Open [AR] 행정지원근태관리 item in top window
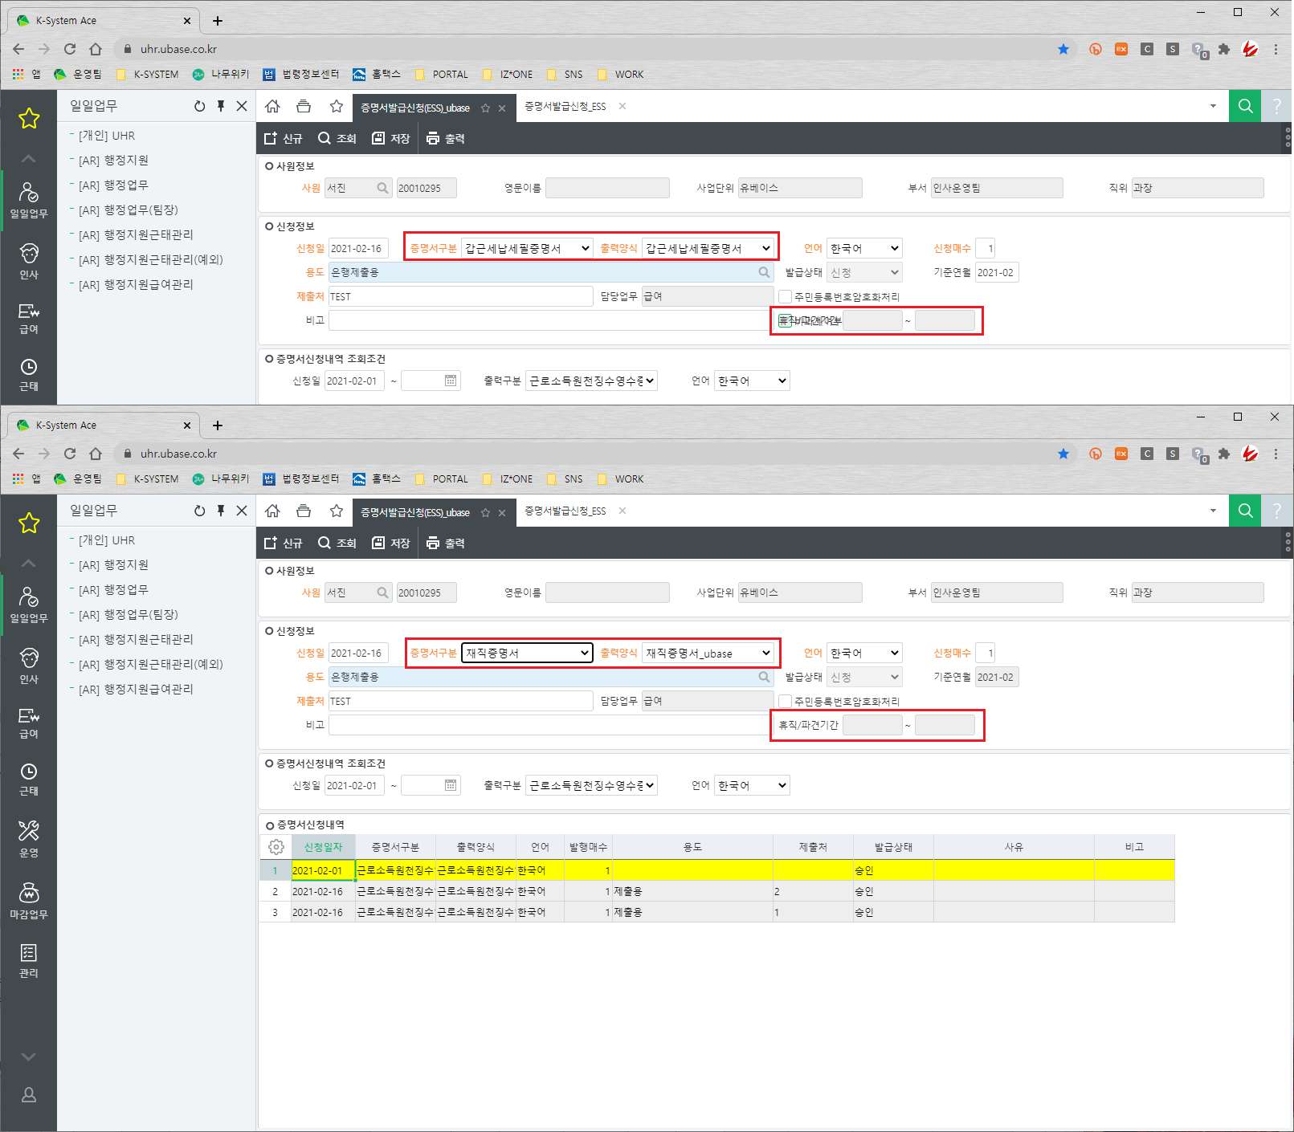Image resolution: width=1294 pixels, height=1132 pixels. point(136,234)
